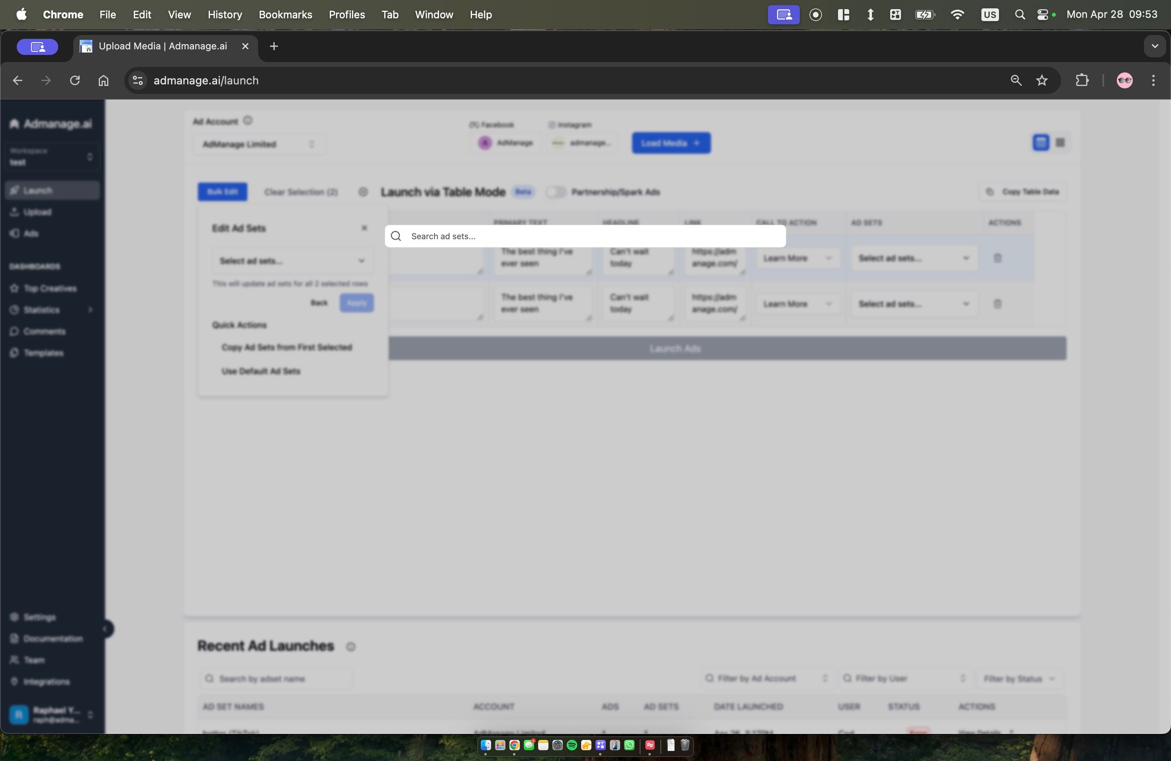Delete first row with trash icon

[x=997, y=258]
